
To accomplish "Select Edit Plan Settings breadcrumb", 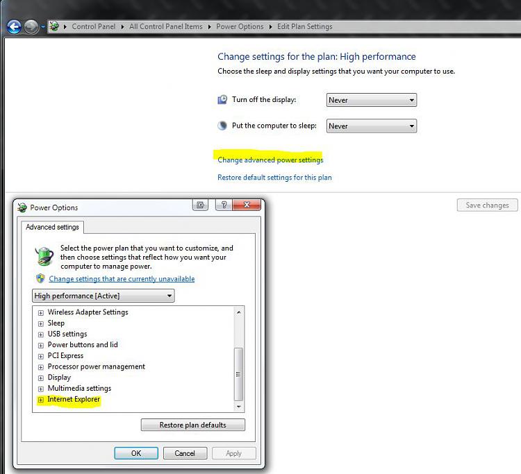I will (x=305, y=26).
